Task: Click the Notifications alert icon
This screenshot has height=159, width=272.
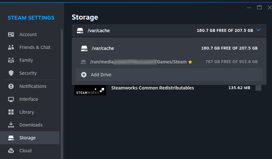Action: pyautogui.click(x=11, y=86)
